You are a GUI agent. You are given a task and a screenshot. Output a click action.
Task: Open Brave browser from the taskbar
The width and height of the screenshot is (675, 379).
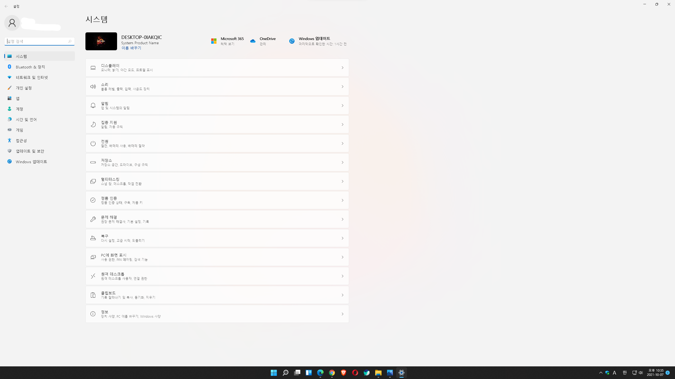coord(343,373)
